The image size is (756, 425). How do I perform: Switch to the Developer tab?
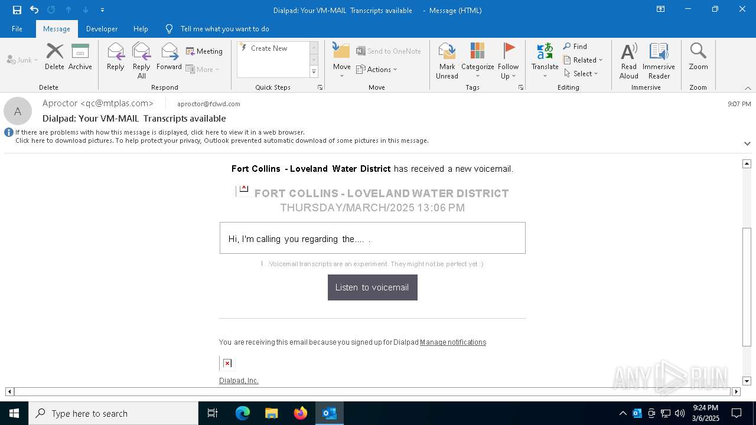point(102,29)
